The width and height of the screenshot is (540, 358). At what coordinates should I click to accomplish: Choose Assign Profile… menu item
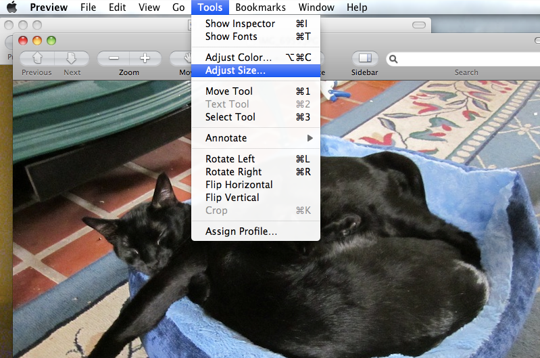pyautogui.click(x=256, y=231)
